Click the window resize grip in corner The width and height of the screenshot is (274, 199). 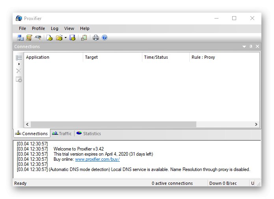[259, 184]
